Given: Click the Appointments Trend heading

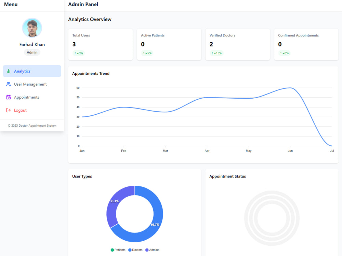Looking at the screenshot, I should [x=91, y=74].
